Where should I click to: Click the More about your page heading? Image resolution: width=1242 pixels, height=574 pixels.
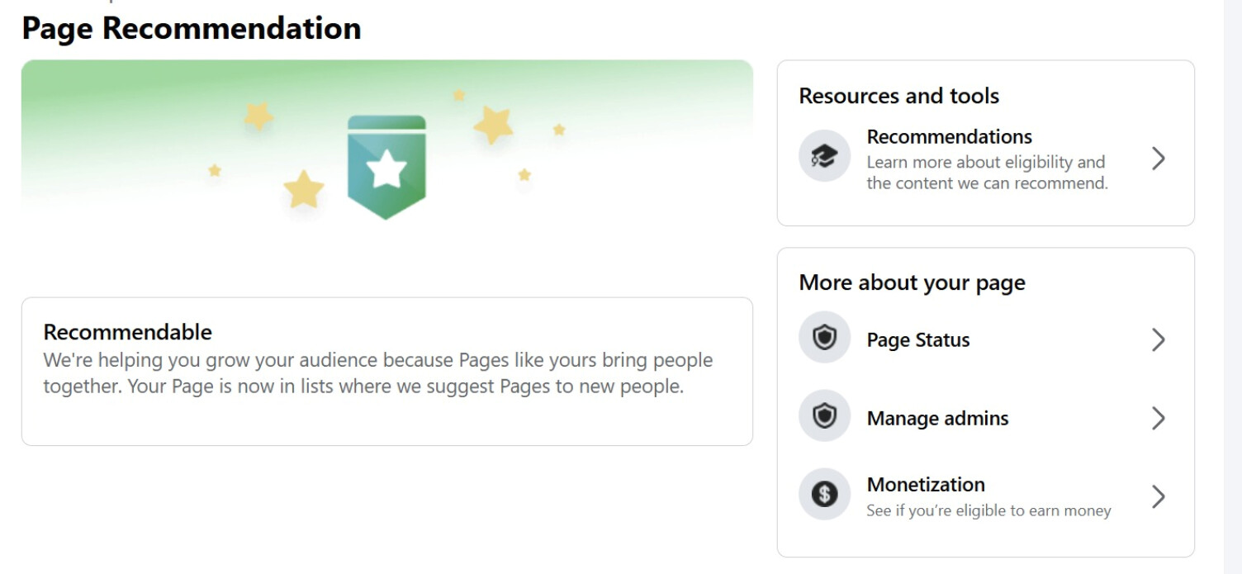(912, 282)
